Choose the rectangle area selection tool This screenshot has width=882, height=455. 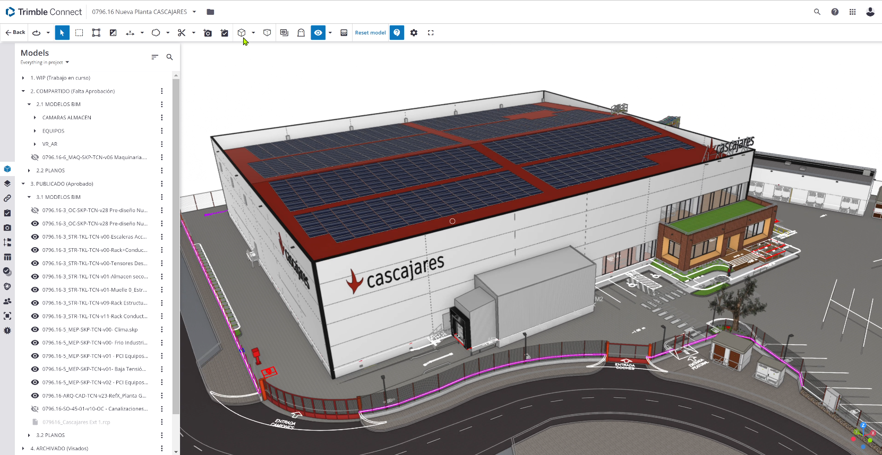coord(79,33)
